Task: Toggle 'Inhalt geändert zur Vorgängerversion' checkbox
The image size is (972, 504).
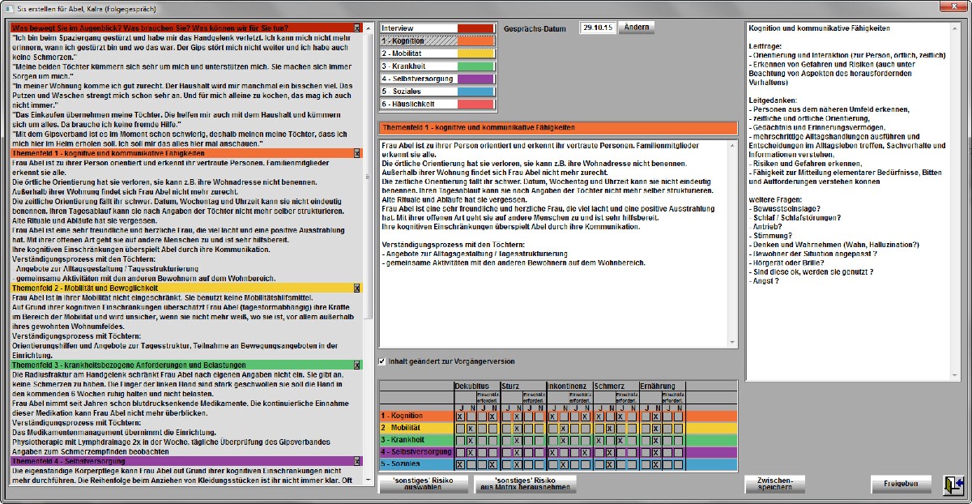Action: point(383,361)
